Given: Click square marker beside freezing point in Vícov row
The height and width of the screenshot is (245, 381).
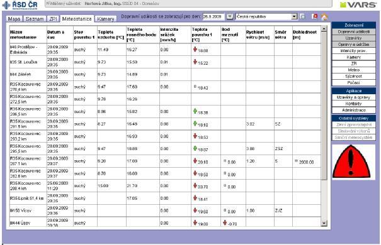Looking at the screenshot, I should 225,210.
